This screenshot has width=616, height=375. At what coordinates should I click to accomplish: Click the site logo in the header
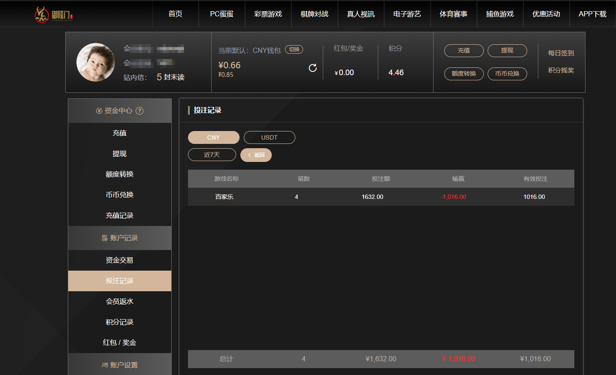click(54, 15)
